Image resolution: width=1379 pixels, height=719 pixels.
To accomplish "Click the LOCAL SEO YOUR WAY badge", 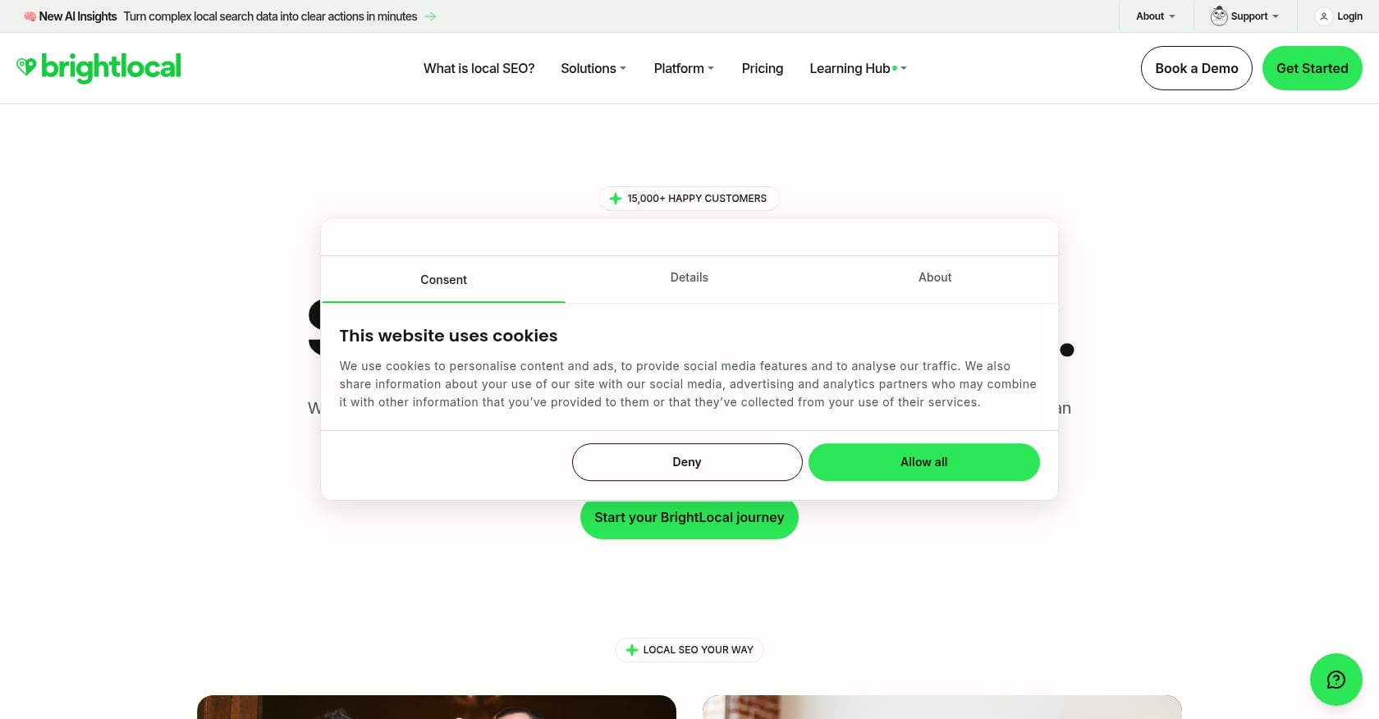I will [689, 650].
